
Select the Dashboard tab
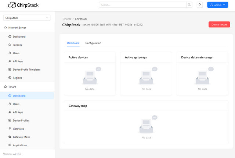(73, 43)
